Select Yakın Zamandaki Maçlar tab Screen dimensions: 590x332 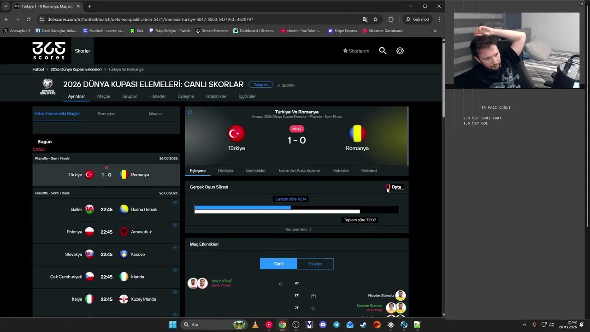[57, 113]
